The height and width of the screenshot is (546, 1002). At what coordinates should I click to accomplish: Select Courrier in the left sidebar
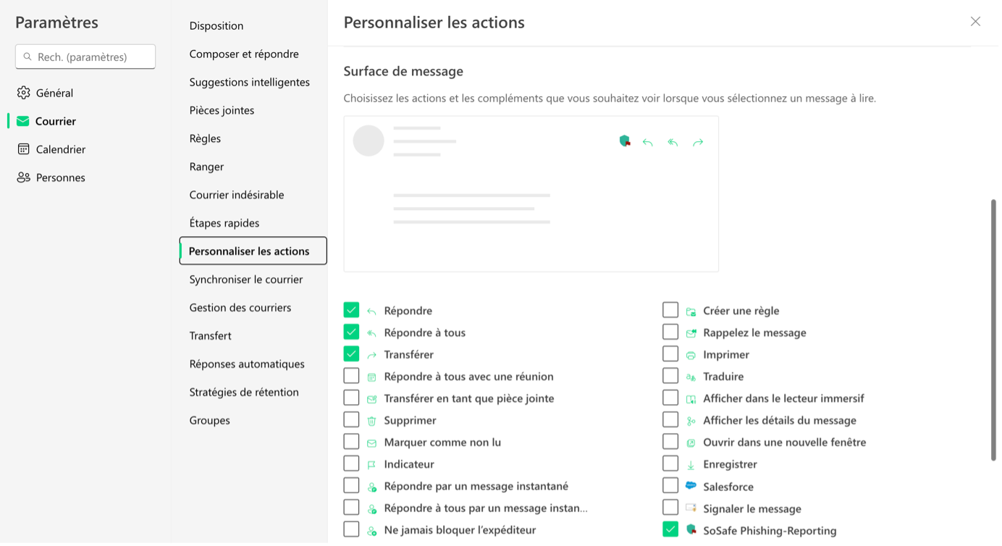tap(55, 121)
